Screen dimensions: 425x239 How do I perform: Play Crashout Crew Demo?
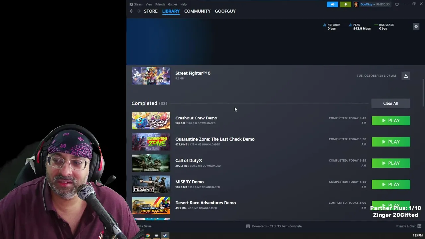(391, 121)
